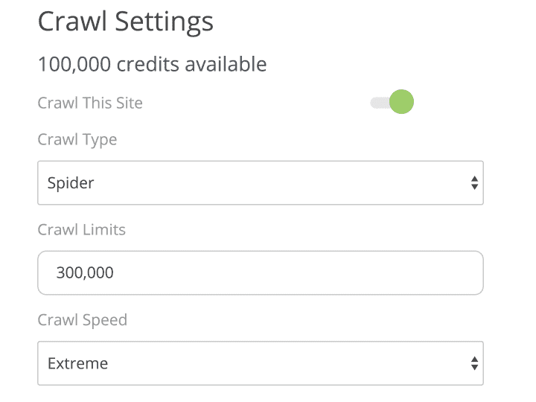Click the 300,000 value in Crawl Limits
The height and width of the screenshot is (402, 536).
coord(85,273)
